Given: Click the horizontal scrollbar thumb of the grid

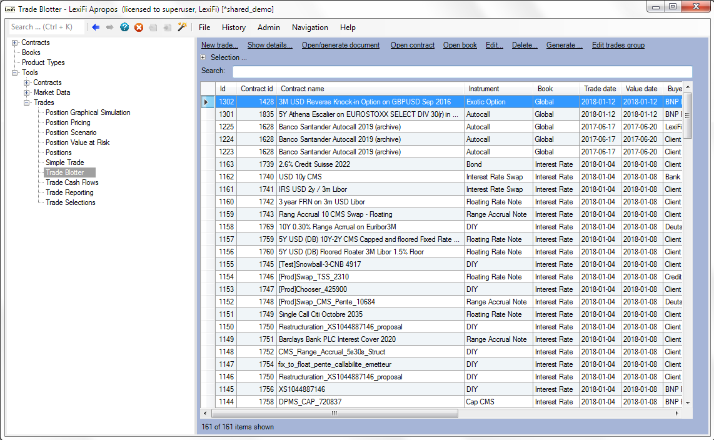Looking at the screenshot, I should click(x=334, y=413).
